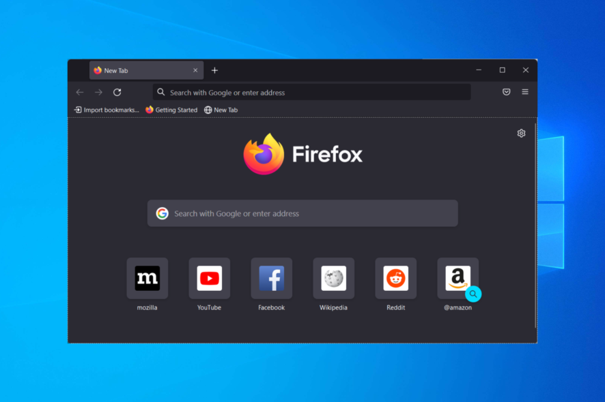Viewport: 605px width, 402px height.
Task: Open a new tab with plus button
Action: 215,70
